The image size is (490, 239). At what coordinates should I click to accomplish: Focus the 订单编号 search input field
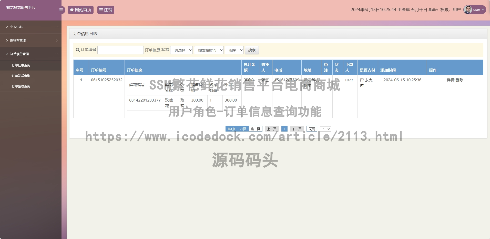point(120,50)
